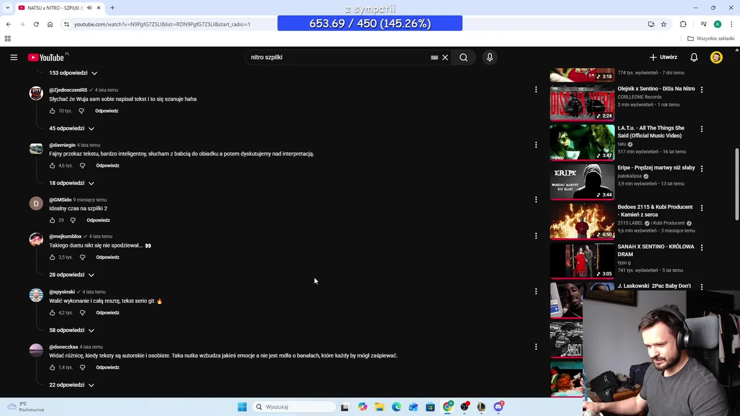The width and height of the screenshot is (740, 416).
Task: Dislike the @davniegin comment
Action: pos(82,165)
